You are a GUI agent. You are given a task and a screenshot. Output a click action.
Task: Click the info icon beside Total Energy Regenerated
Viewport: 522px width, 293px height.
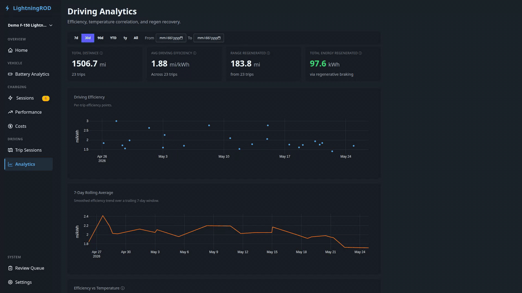point(360,53)
